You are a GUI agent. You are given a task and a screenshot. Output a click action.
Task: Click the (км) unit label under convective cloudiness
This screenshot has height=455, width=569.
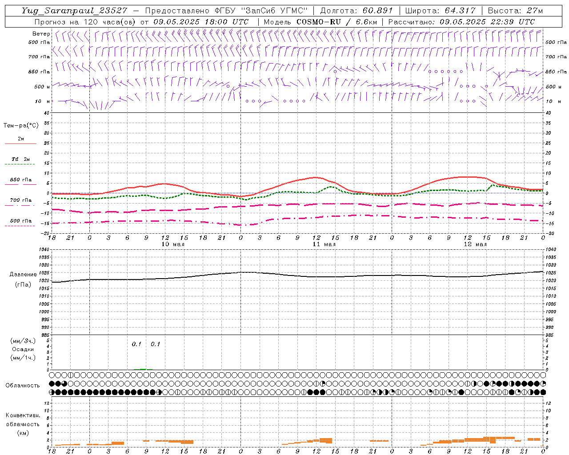(x=23, y=433)
